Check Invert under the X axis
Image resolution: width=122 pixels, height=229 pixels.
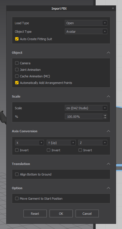point(17,150)
